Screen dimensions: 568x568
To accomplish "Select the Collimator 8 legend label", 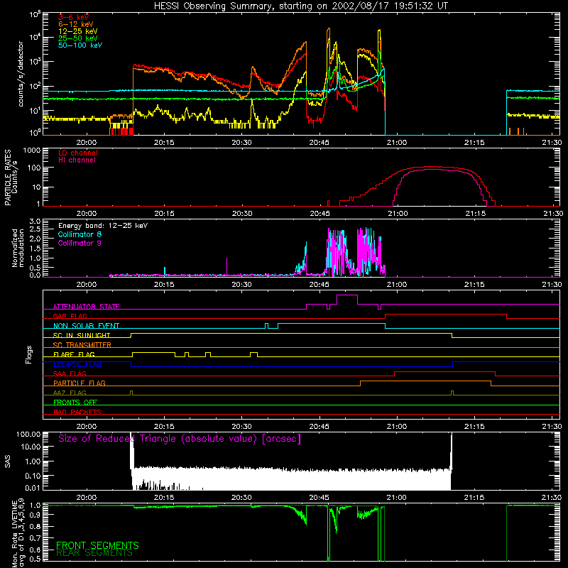I will pyautogui.click(x=80, y=234).
